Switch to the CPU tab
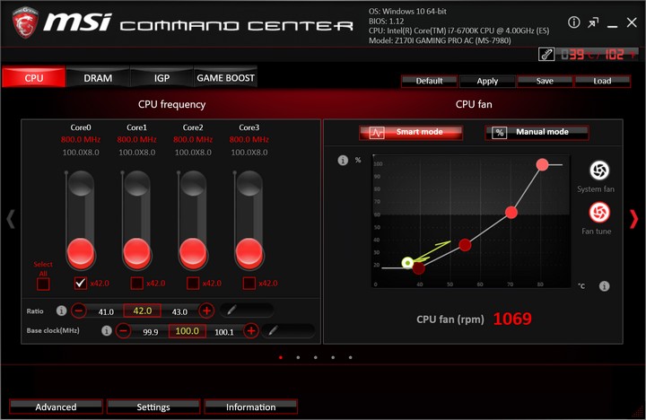Screen dimensions: 646x420 pyautogui.click(x=34, y=77)
